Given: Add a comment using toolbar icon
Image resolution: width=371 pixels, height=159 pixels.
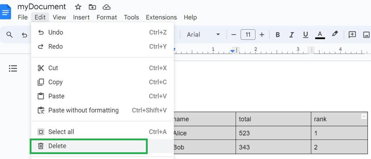Looking at the screenshot, I should click(x=352, y=35).
